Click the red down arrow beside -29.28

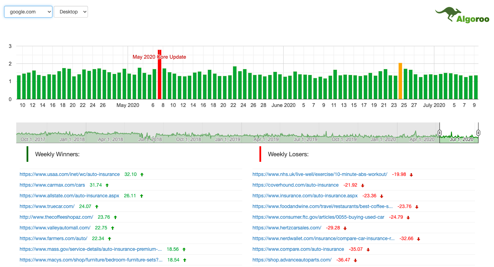[x=345, y=228]
